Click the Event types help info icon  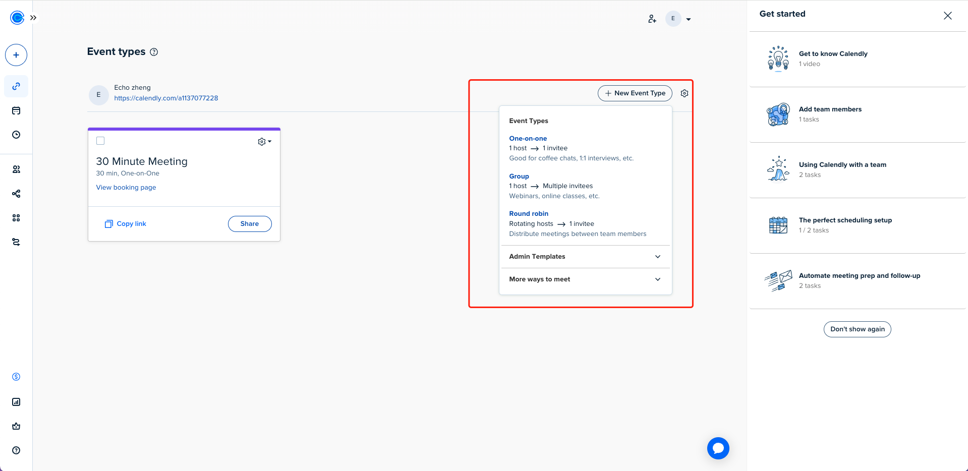point(154,52)
